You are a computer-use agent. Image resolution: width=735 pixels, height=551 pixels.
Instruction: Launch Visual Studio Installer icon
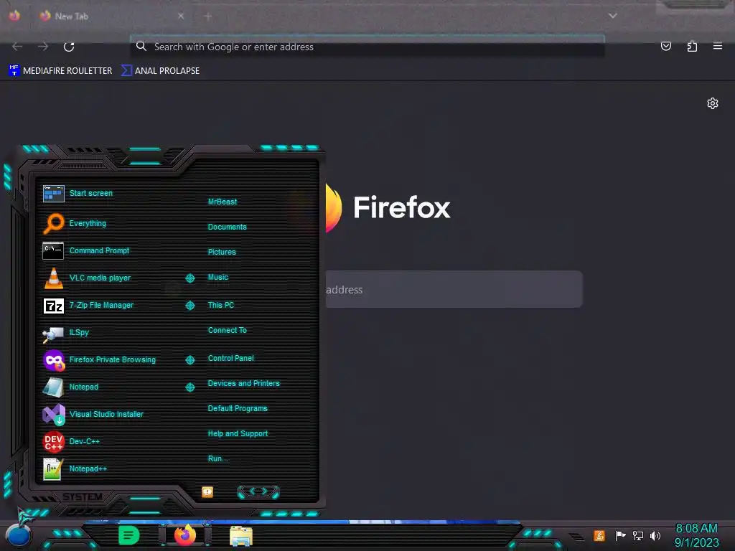point(54,414)
